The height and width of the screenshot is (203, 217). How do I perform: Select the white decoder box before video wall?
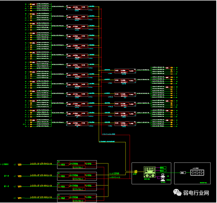(x=183, y=173)
